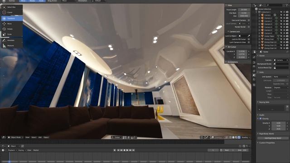Enable the Lock Camera to View checkbox
Screen dimensions: 290x163
249,42
